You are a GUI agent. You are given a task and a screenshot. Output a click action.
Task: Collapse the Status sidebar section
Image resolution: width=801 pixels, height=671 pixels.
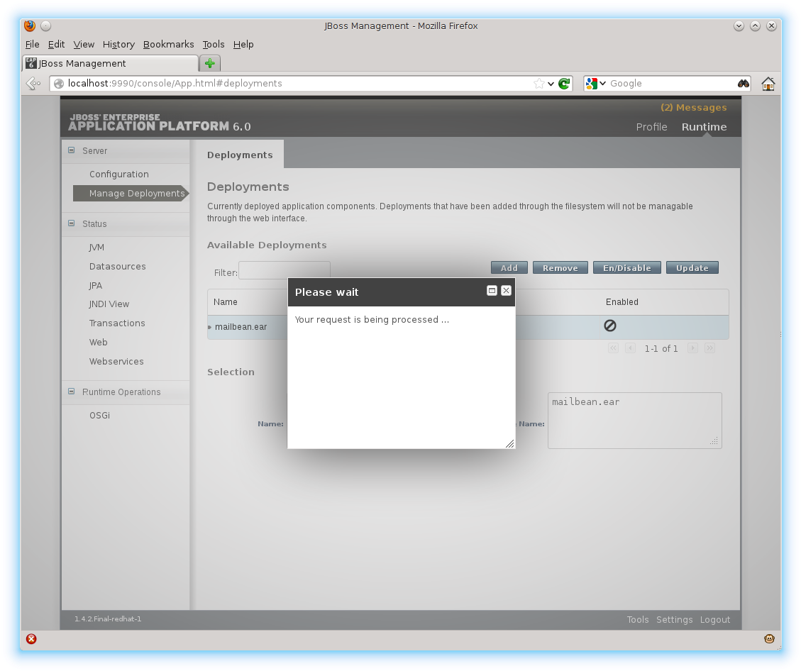click(x=72, y=223)
